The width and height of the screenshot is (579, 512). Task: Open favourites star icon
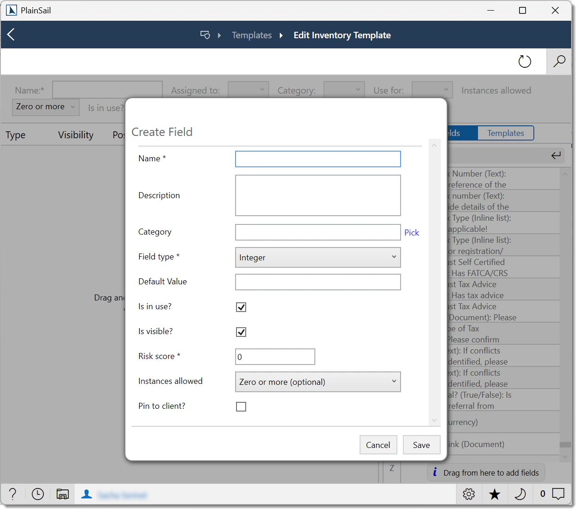pyautogui.click(x=495, y=494)
